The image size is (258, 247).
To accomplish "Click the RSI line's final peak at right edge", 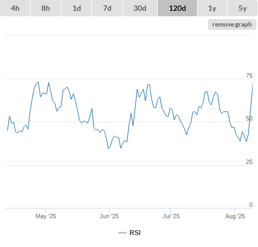I will (x=252, y=84).
